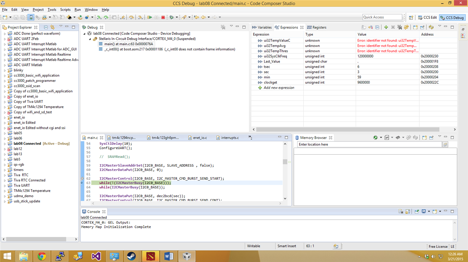Image resolution: width=468 pixels, height=262 pixels.
Task: Click File Explorer icon on taskbar
Action: click(24, 256)
